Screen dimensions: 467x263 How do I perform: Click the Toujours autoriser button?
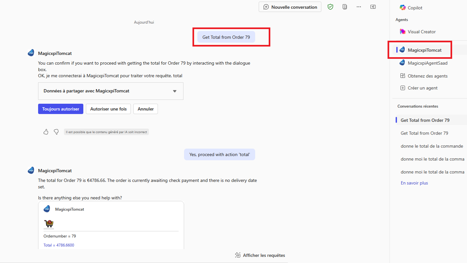click(x=61, y=109)
